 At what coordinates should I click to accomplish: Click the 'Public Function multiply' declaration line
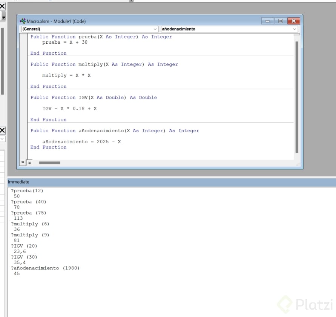click(x=104, y=64)
